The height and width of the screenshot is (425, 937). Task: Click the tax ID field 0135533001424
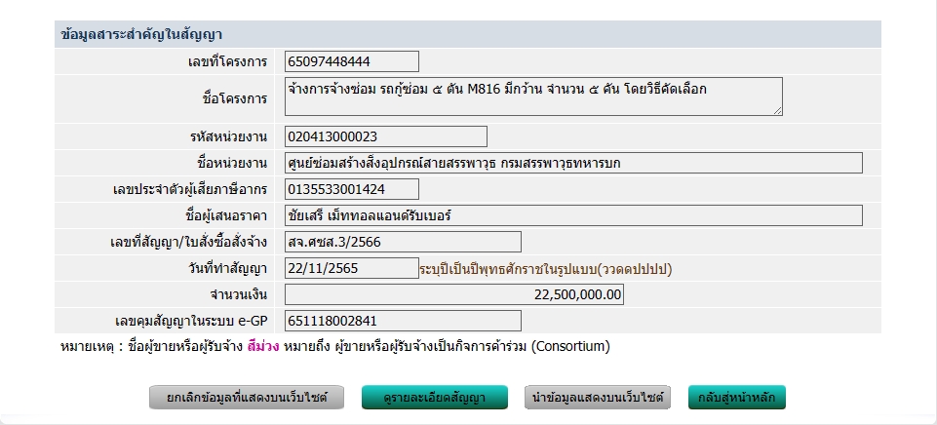click(352, 189)
